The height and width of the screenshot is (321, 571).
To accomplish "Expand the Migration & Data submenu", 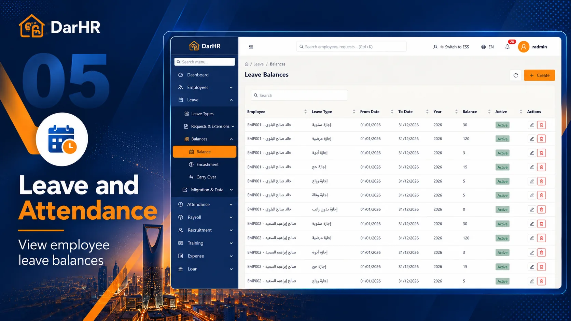I will 231,190.
